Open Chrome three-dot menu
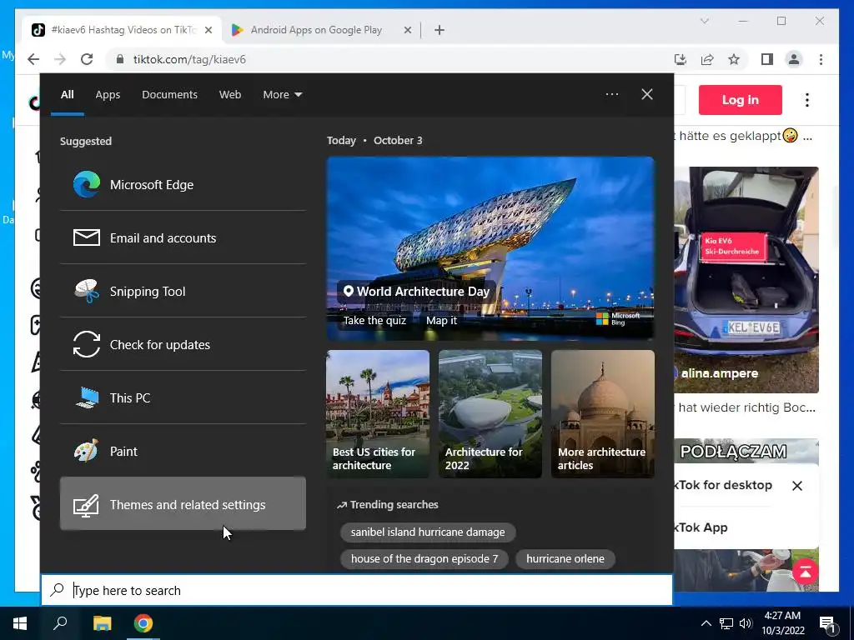 pos(821,59)
